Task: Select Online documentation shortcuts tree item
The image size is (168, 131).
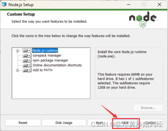Action: click(57, 65)
